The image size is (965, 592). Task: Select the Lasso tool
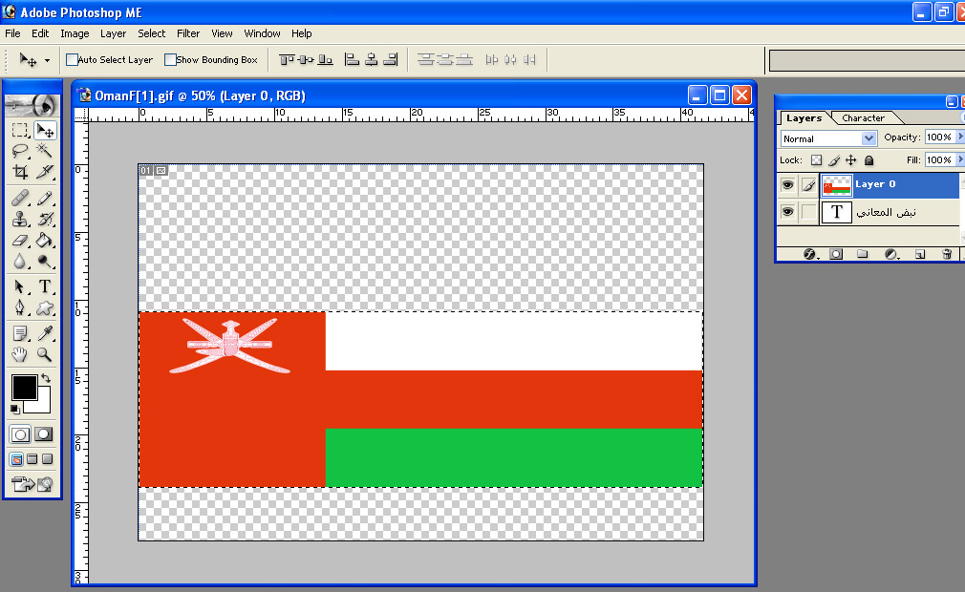point(20,151)
